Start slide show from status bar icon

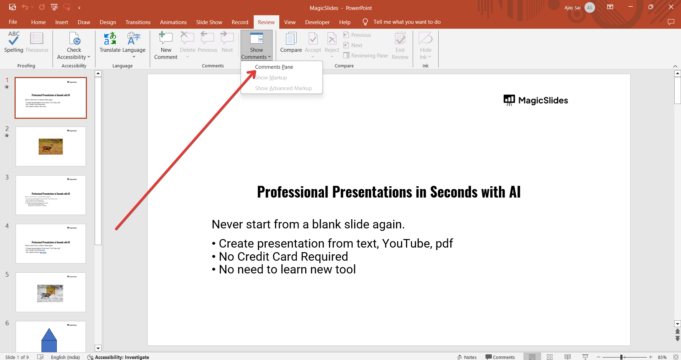(x=585, y=357)
